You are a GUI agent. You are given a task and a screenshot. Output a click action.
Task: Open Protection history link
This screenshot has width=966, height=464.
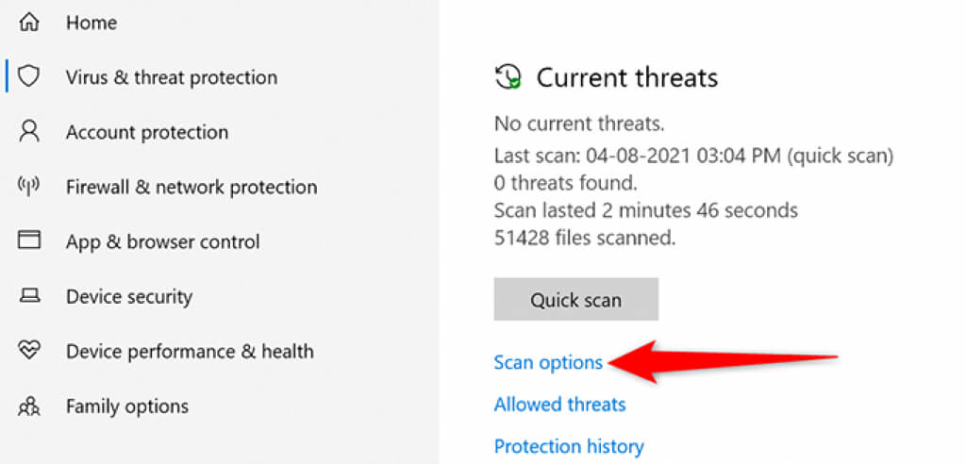569,446
